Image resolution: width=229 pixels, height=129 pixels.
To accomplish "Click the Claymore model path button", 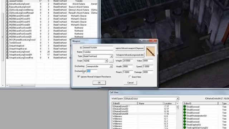I will (x=130, y=48).
